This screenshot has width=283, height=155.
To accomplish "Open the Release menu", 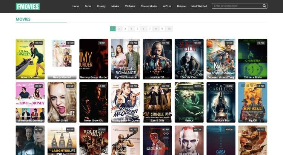I will (x=181, y=6).
